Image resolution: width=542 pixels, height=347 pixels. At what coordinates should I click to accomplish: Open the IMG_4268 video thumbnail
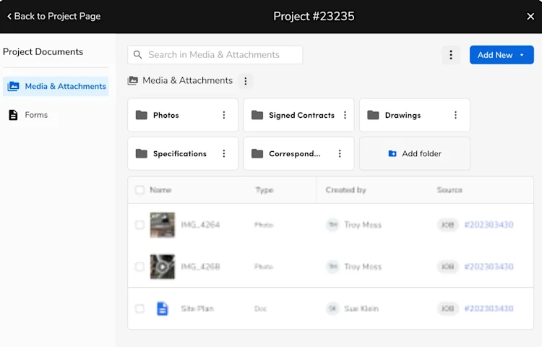163,267
